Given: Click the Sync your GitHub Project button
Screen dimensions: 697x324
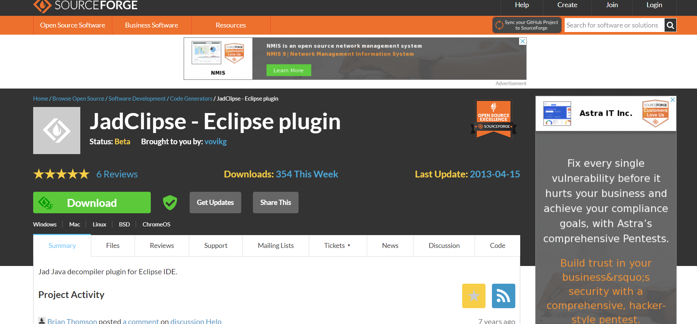Looking at the screenshot, I should (527, 25).
